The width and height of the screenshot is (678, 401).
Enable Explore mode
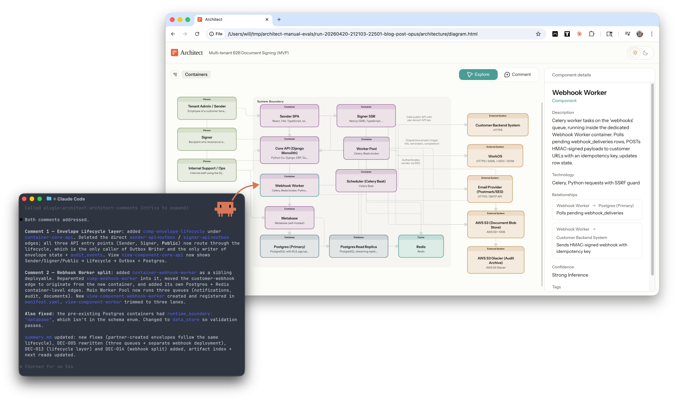tap(478, 75)
